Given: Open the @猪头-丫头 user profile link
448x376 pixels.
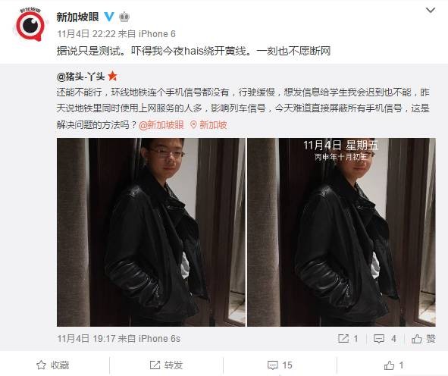Looking at the screenshot, I should [x=81, y=77].
